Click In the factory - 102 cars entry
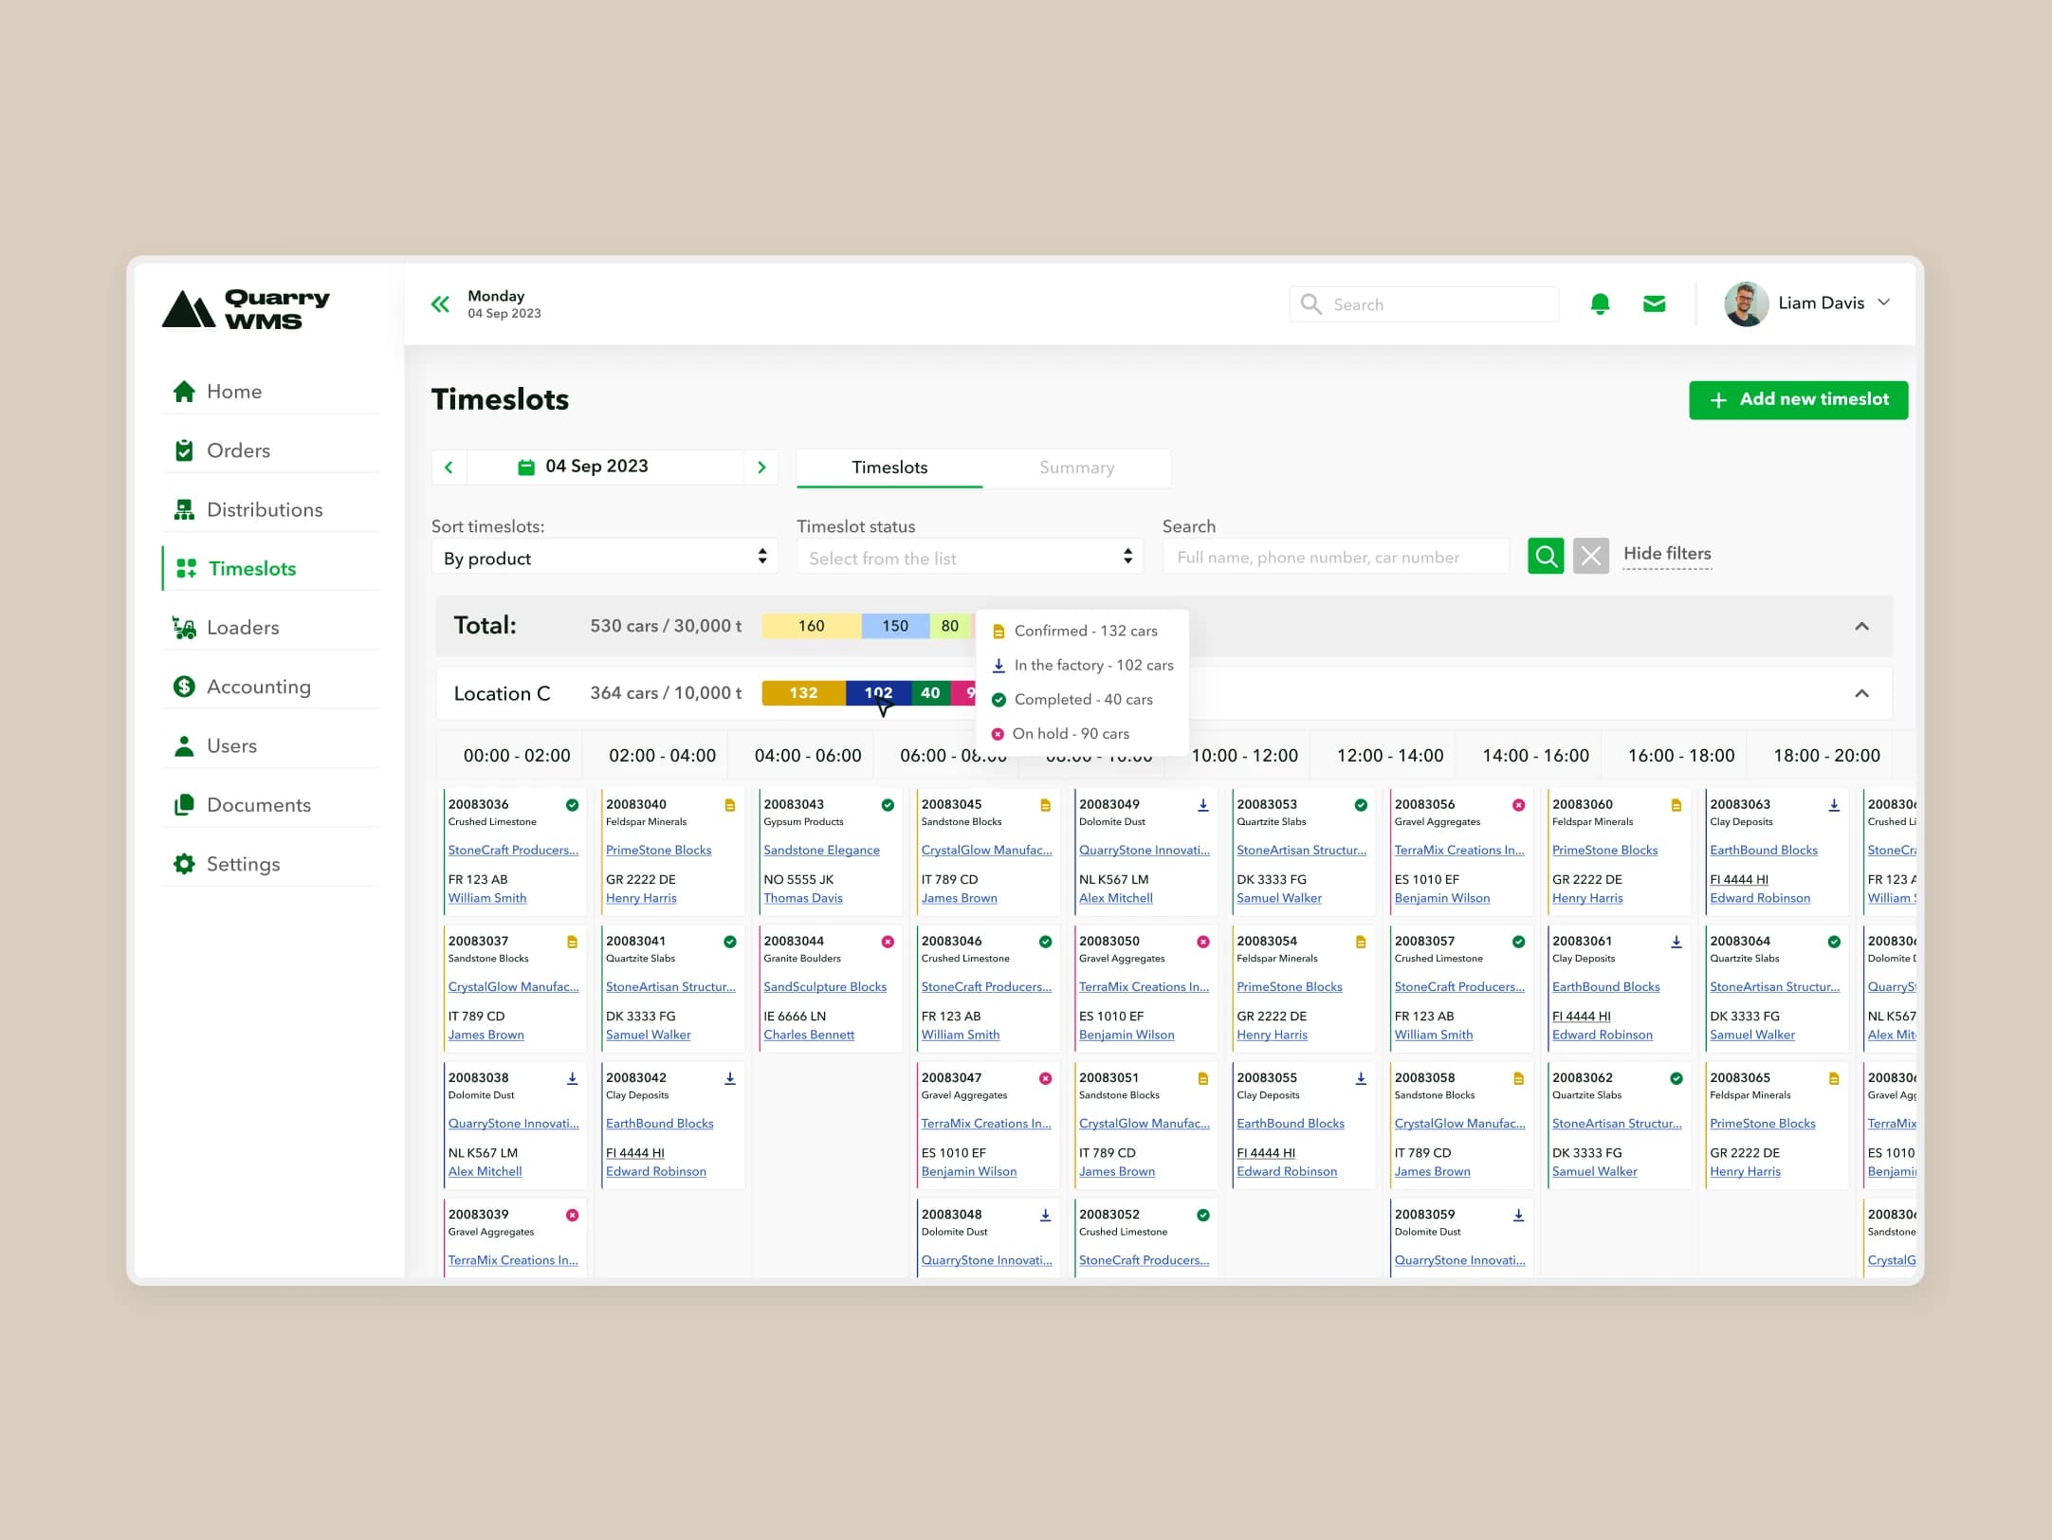 (x=1083, y=665)
